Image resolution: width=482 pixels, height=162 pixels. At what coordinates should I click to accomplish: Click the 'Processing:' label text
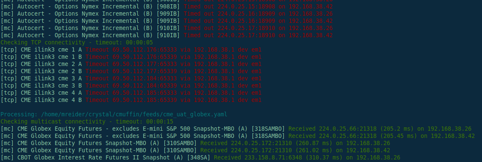pyautogui.click(x=19, y=115)
